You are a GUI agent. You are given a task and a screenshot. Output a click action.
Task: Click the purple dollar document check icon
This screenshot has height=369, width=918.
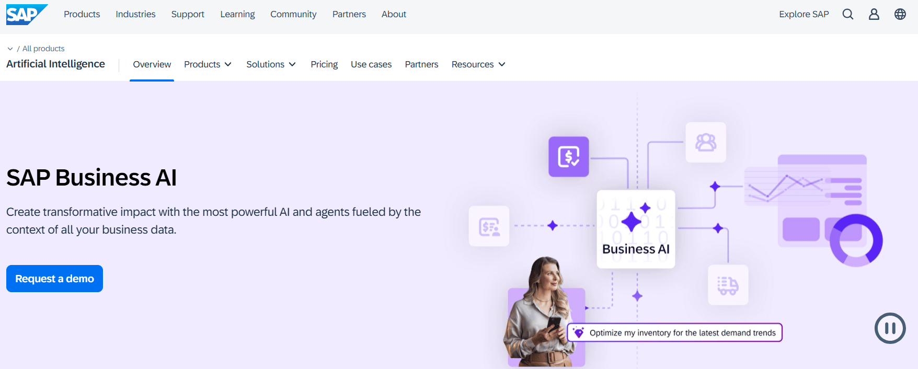point(569,157)
